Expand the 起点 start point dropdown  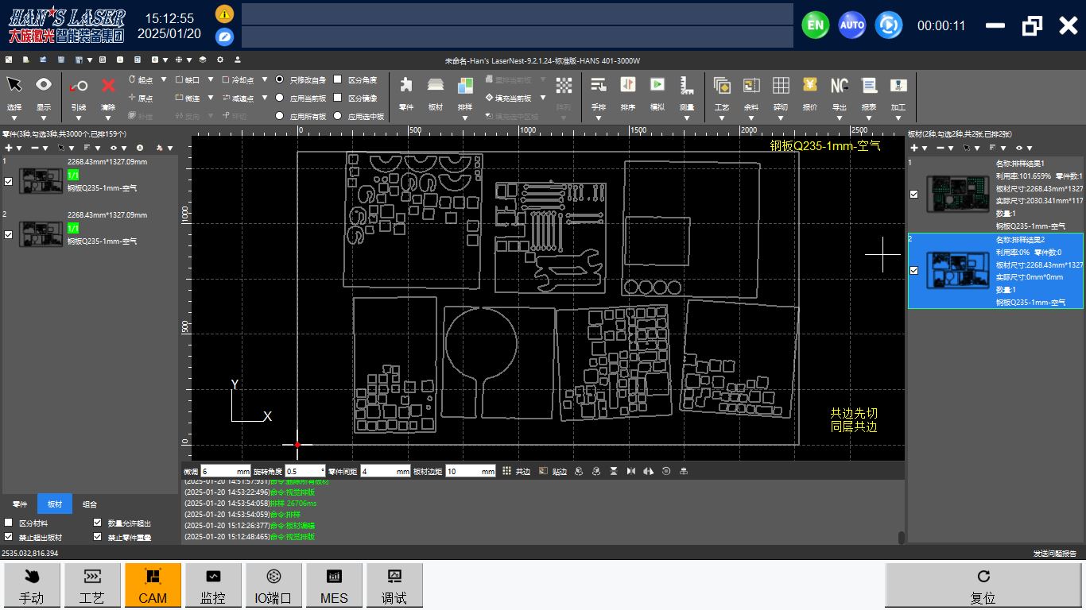(164, 79)
